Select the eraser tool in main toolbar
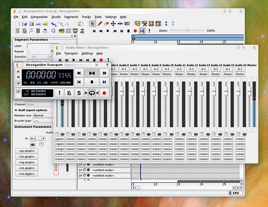 click(107, 23)
